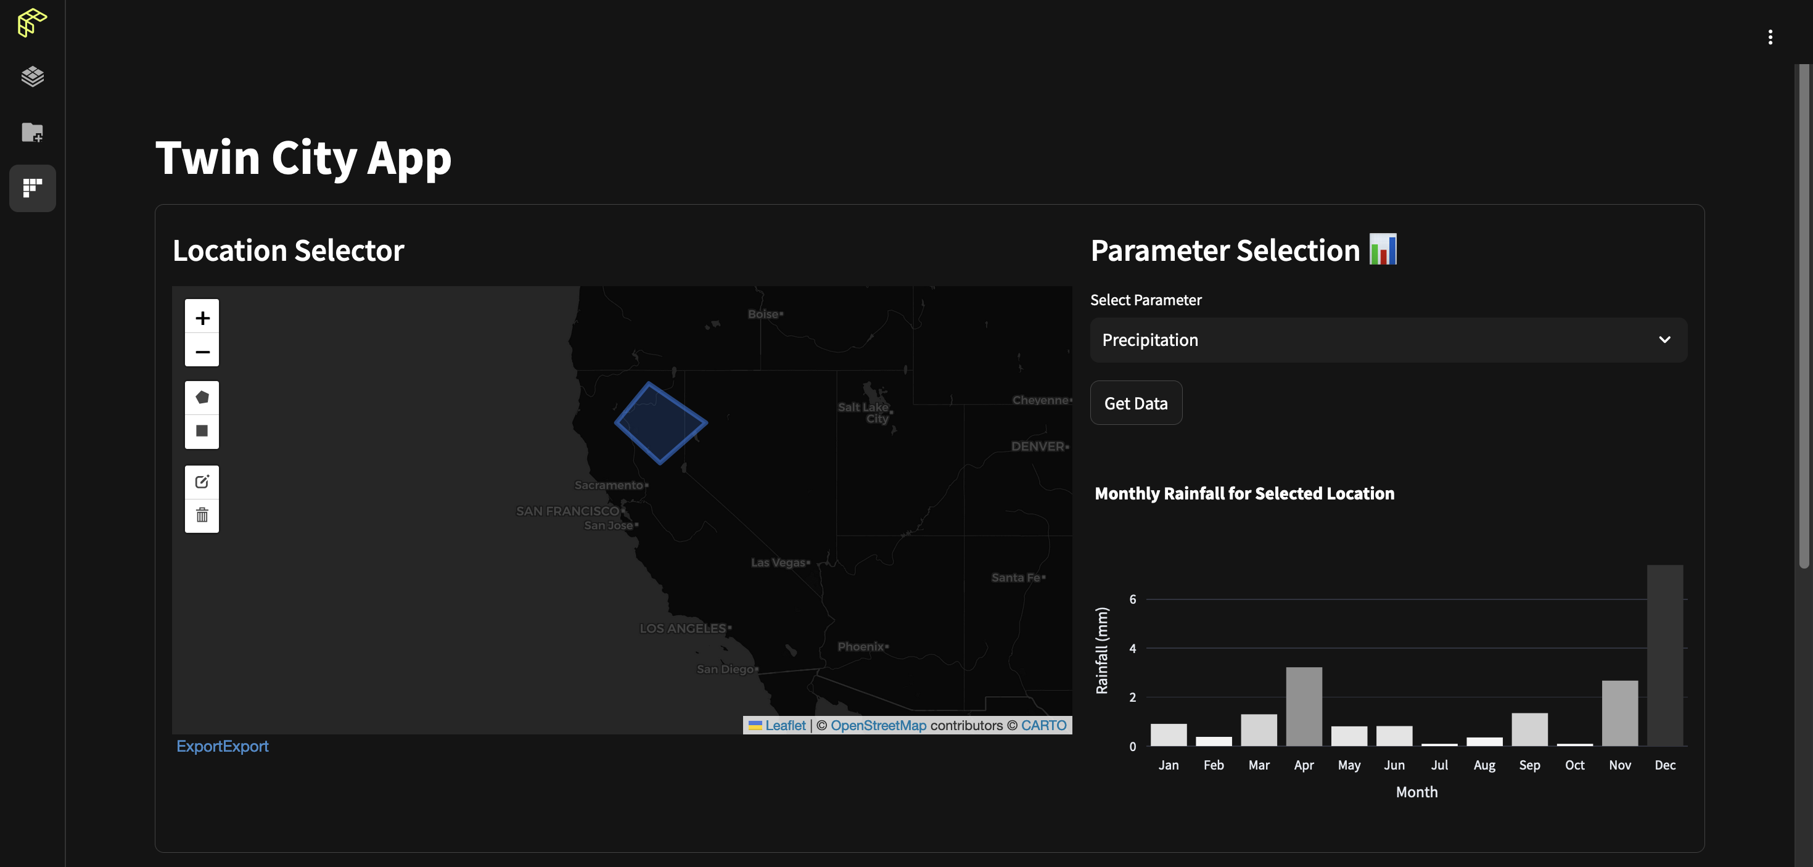The image size is (1813, 867).
Task: Select the draw polygon tool
Action: [x=202, y=398]
